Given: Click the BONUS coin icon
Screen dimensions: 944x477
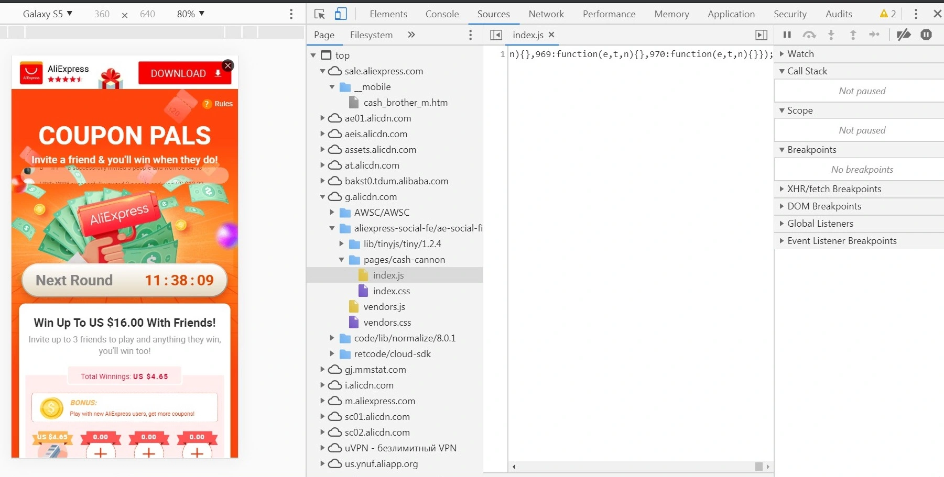Looking at the screenshot, I should point(51,408).
